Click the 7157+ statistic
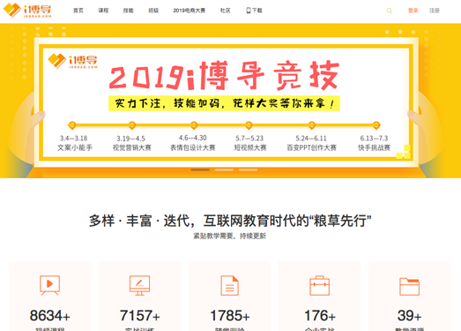The image size is (461, 331). [x=139, y=316]
